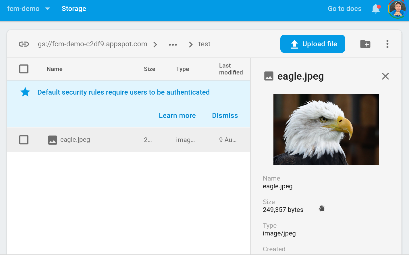The width and height of the screenshot is (409, 255).
Task: Check the select-all checkbox in the header row
Action: pos(24,69)
